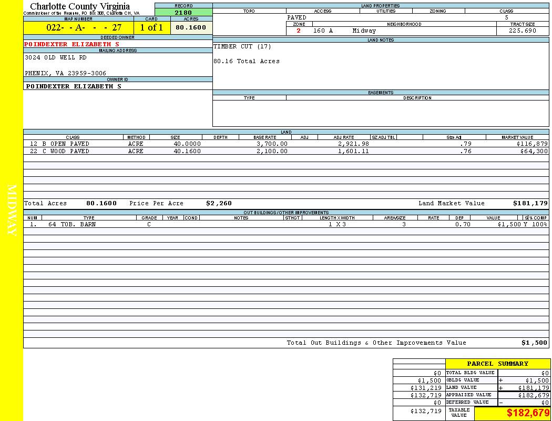Select the 12 B OPEN PAVED land row

[59, 144]
